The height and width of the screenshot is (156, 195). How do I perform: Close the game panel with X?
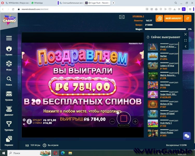[185, 34]
